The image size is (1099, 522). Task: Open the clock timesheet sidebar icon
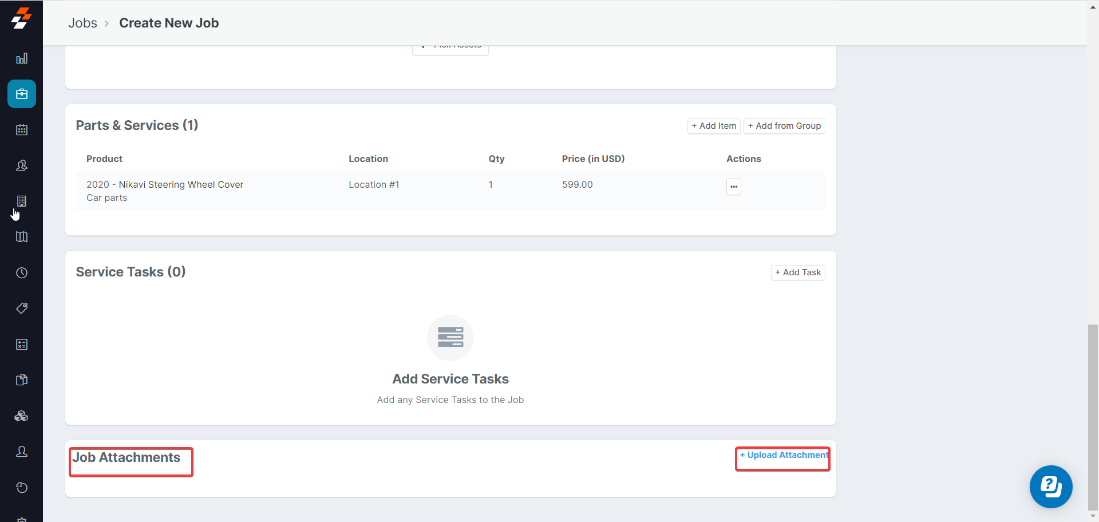pyautogui.click(x=22, y=273)
